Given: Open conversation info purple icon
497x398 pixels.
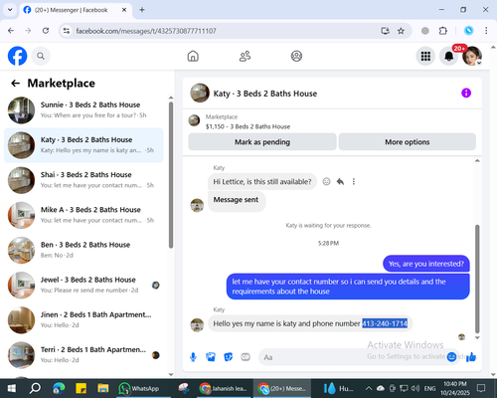Looking at the screenshot, I should click(466, 94).
